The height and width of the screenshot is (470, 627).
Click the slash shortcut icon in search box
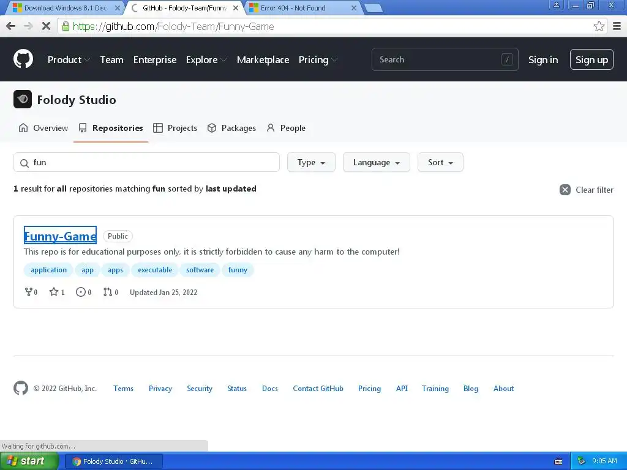click(507, 59)
